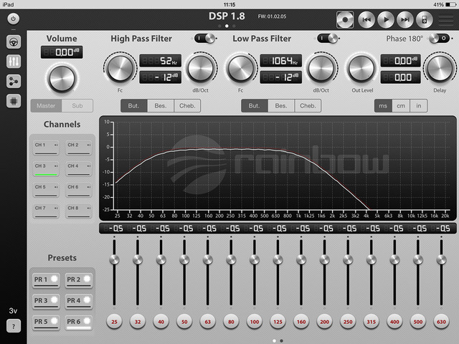Open the steering wheel sidebar icon
459x344 pixels.
tap(14, 42)
